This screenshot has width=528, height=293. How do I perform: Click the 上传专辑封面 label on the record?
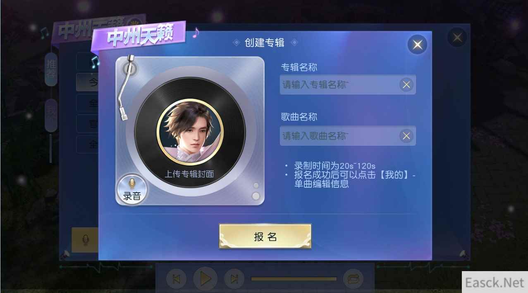[189, 174]
